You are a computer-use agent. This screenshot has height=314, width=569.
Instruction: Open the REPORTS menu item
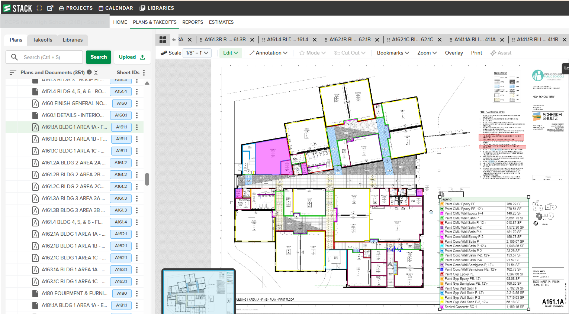coord(193,22)
